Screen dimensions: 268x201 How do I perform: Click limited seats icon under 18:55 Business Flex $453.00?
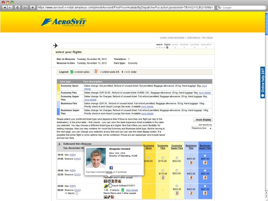pyautogui.click(x=191, y=178)
